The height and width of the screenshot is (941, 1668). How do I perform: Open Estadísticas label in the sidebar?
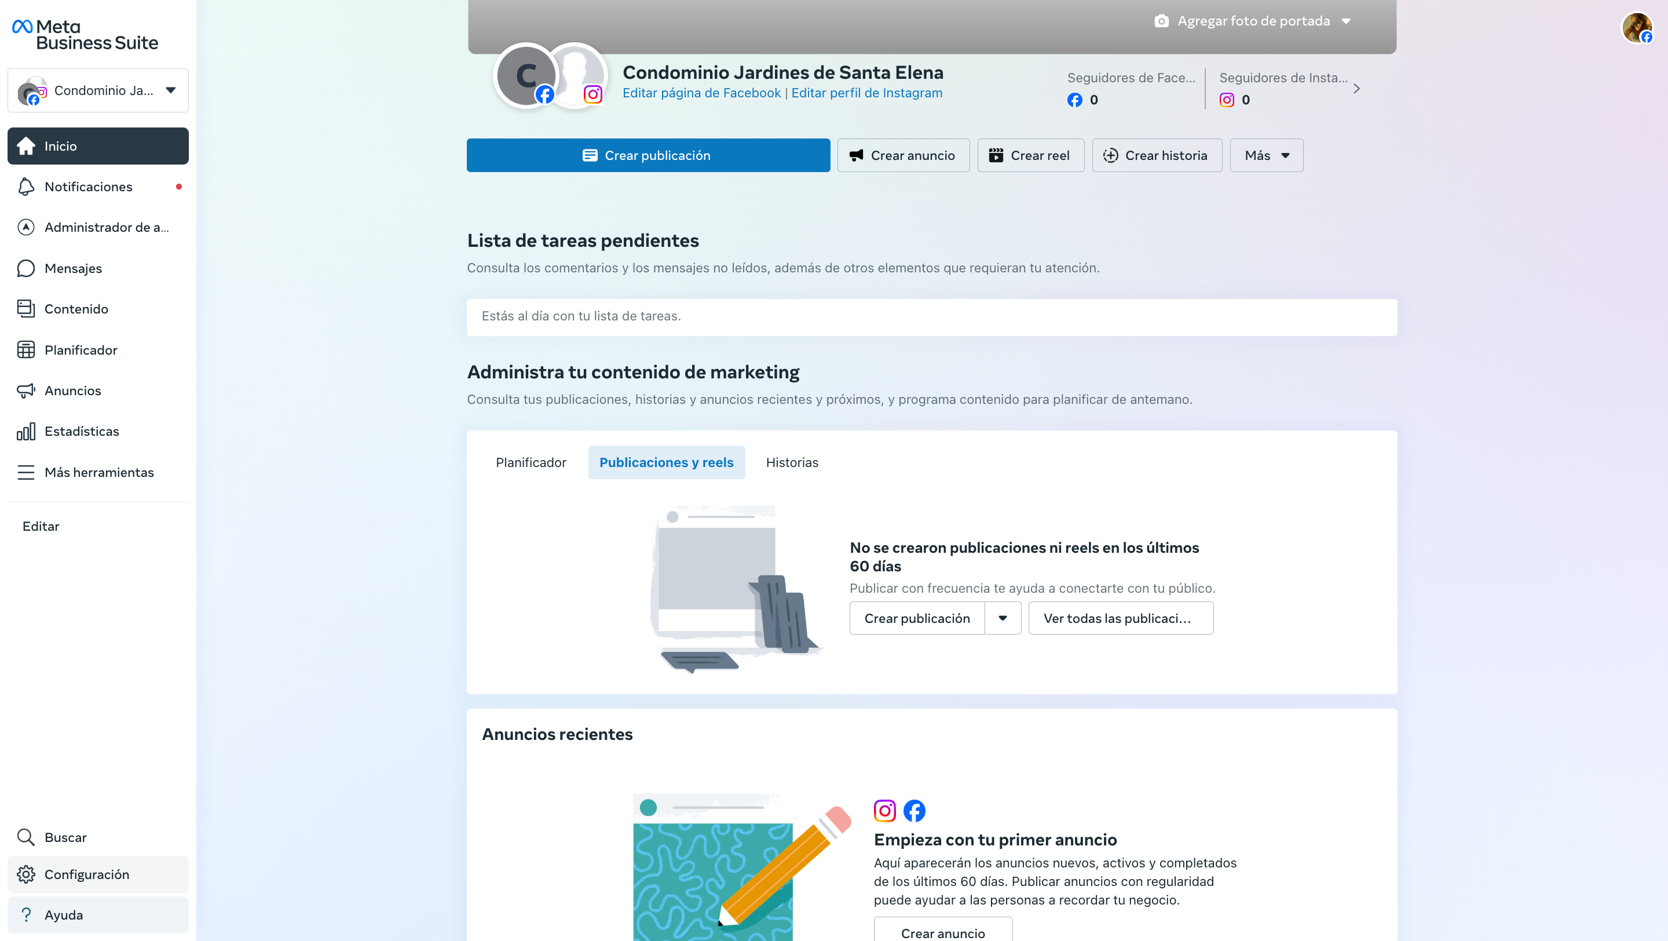pyautogui.click(x=82, y=431)
